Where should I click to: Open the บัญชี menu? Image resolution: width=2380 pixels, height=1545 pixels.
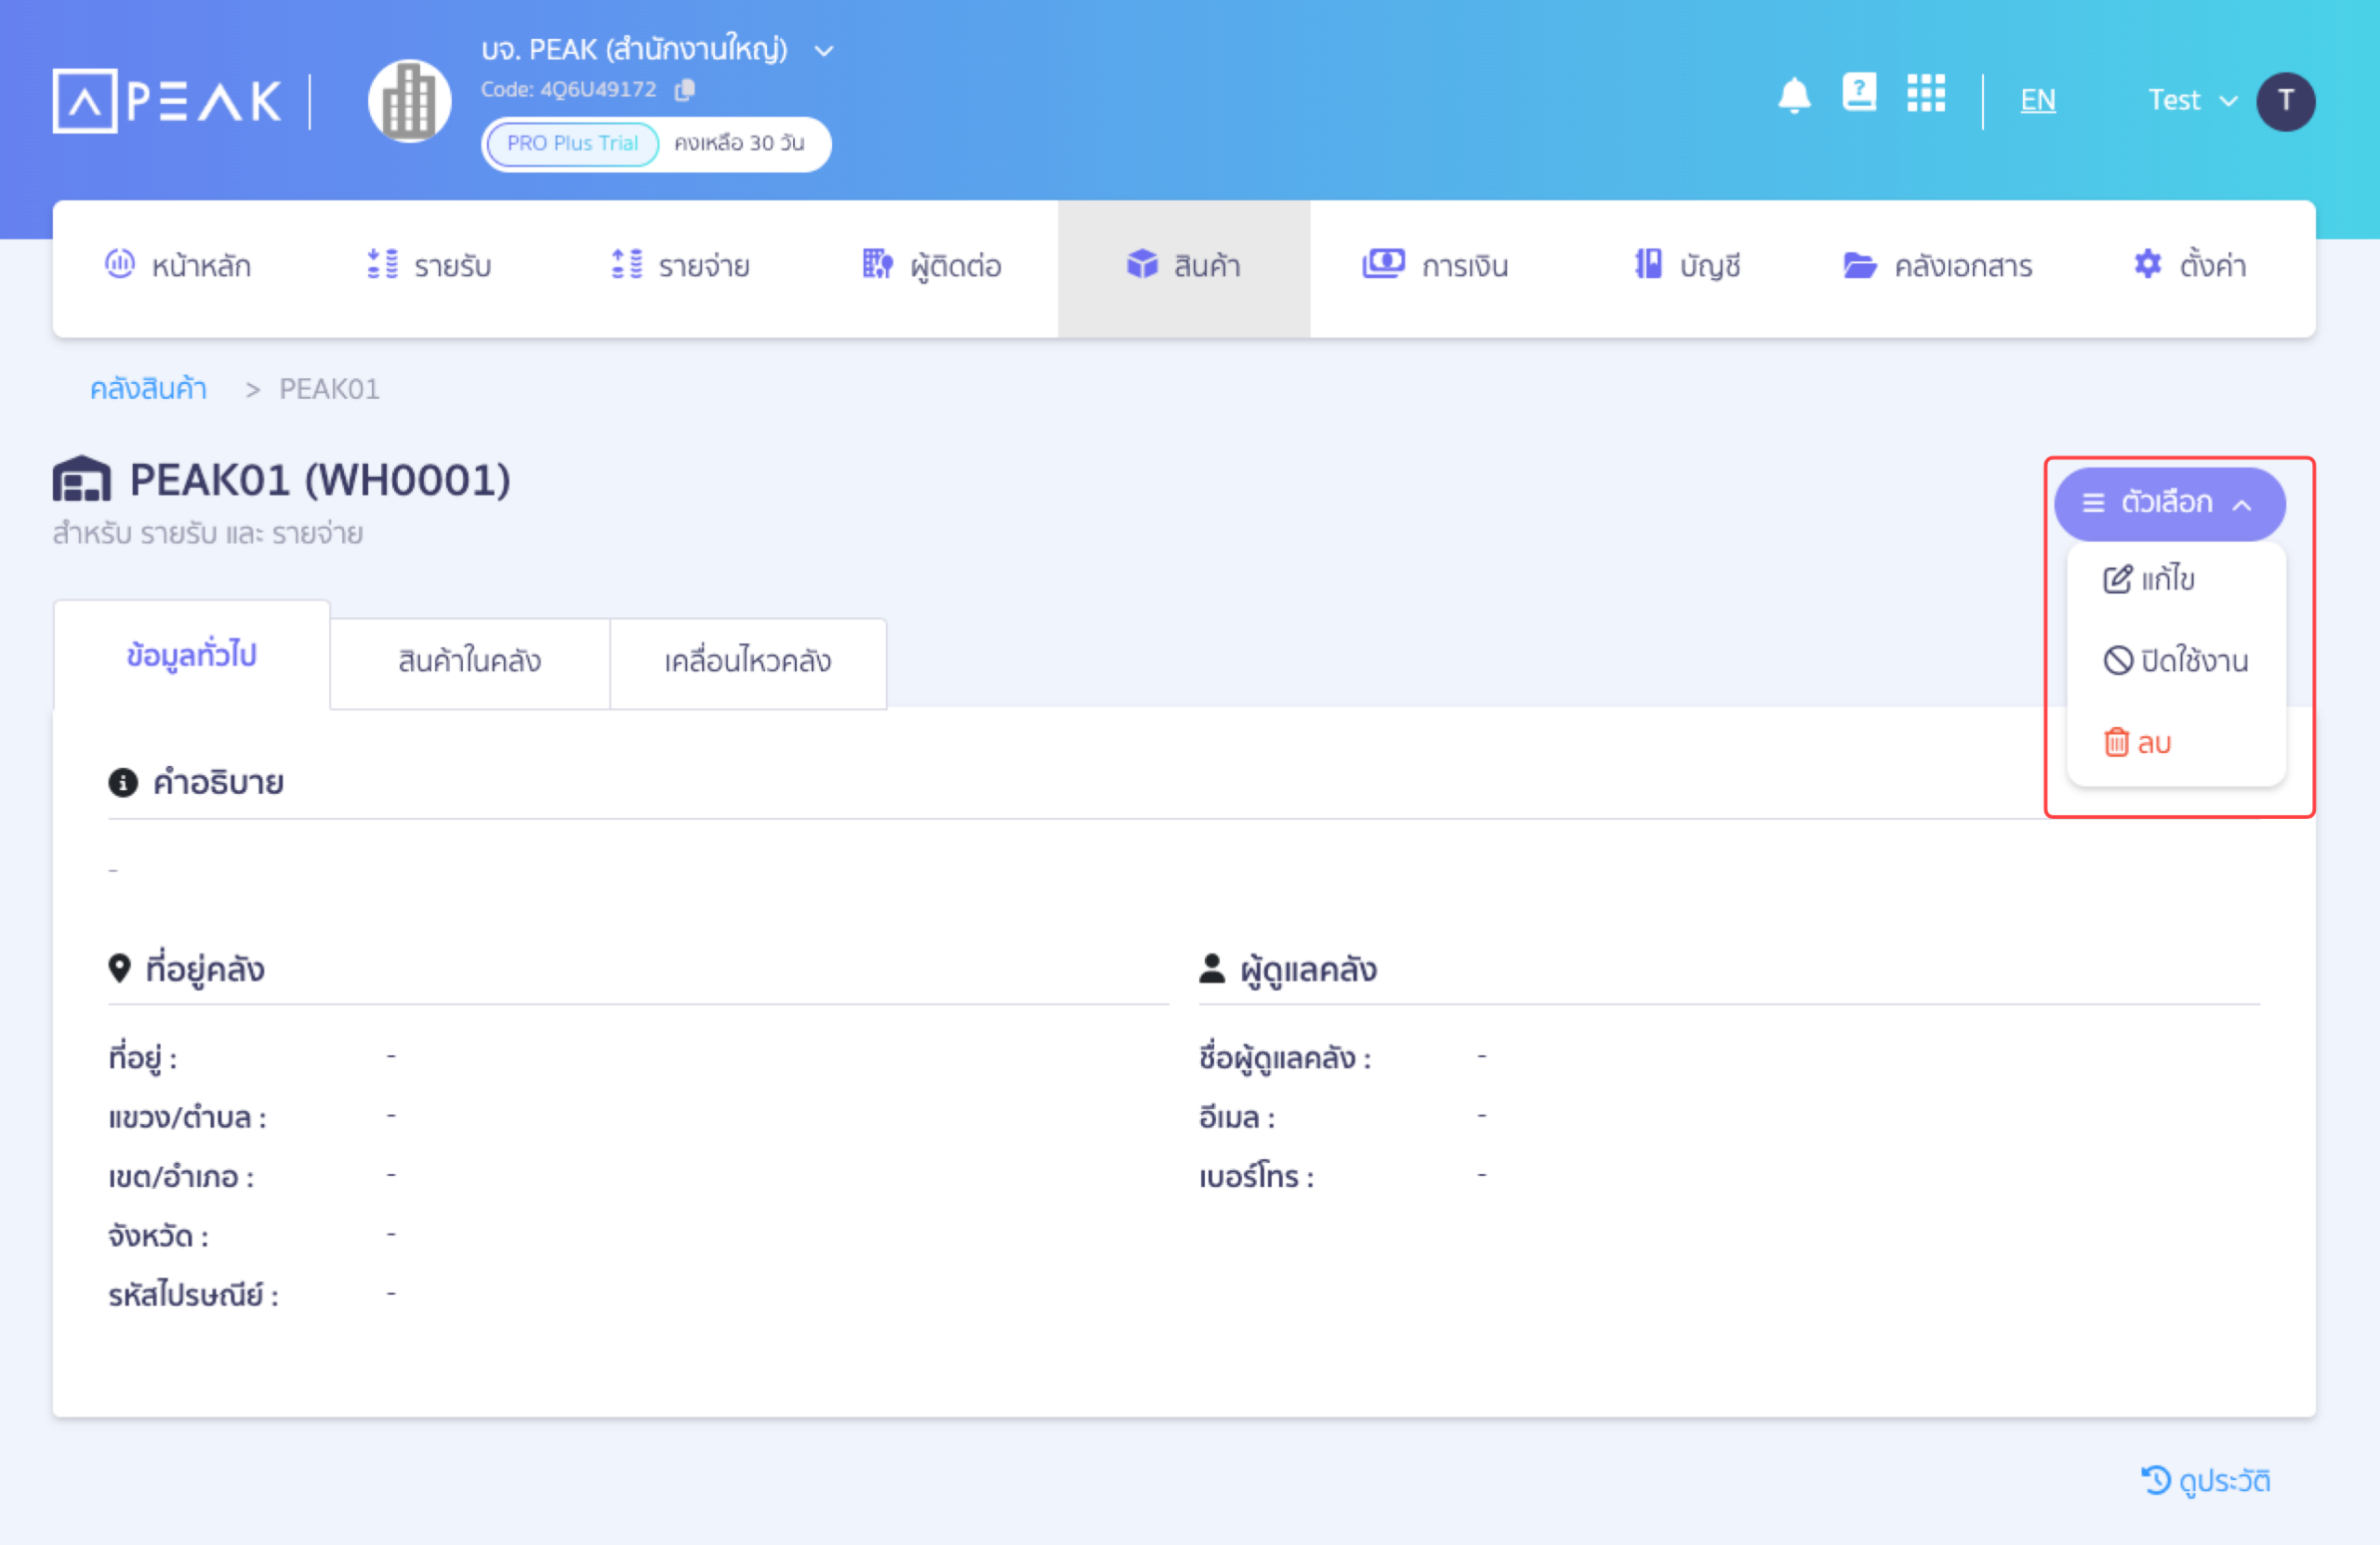pyautogui.click(x=1687, y=266)
